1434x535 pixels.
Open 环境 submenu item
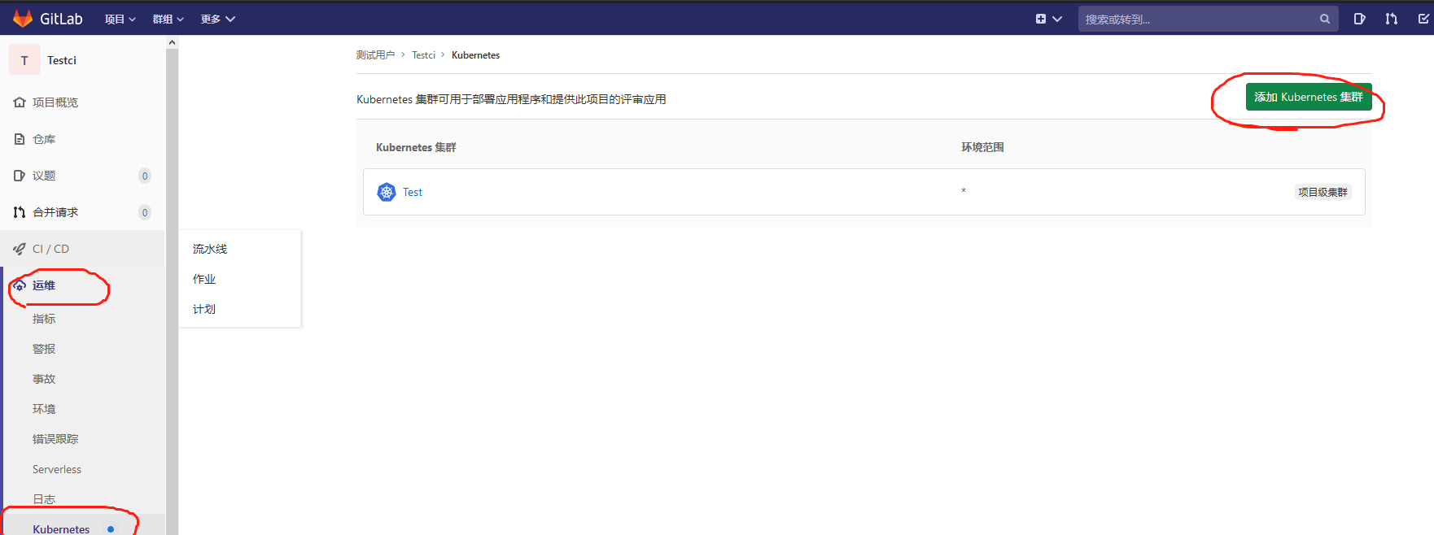[44, 409]
